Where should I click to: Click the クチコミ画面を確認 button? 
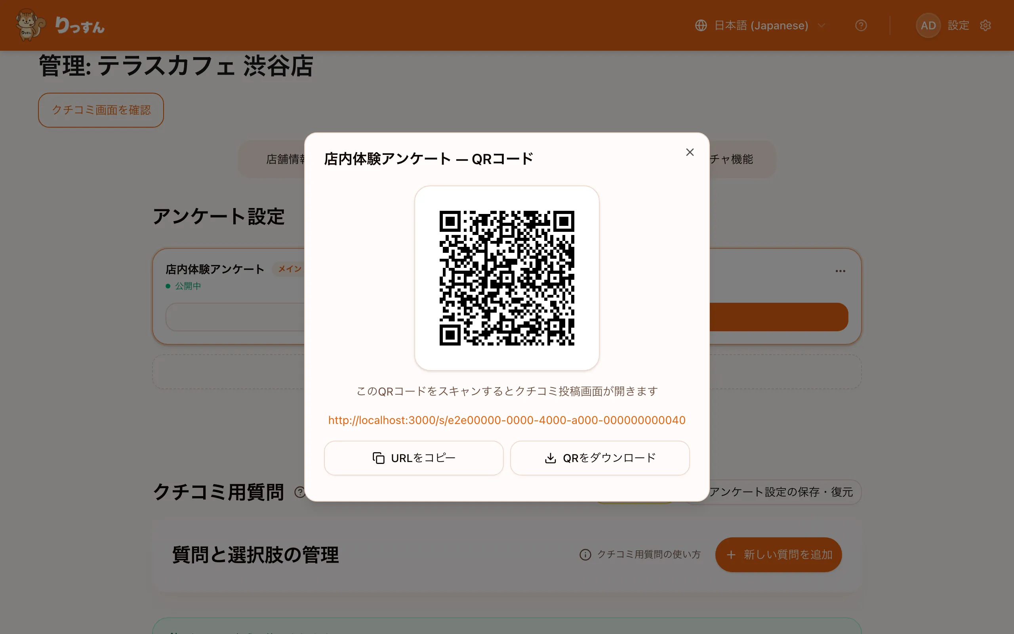click(x=101, y=110)
